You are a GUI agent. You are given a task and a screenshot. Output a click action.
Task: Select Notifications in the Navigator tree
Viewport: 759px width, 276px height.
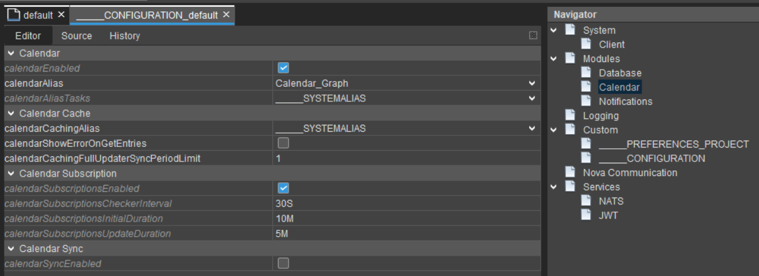pyautogui.click(x=625, y=101)
